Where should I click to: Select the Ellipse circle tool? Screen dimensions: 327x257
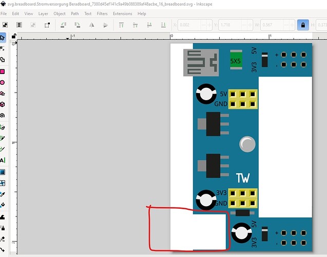tap(3, 82)
